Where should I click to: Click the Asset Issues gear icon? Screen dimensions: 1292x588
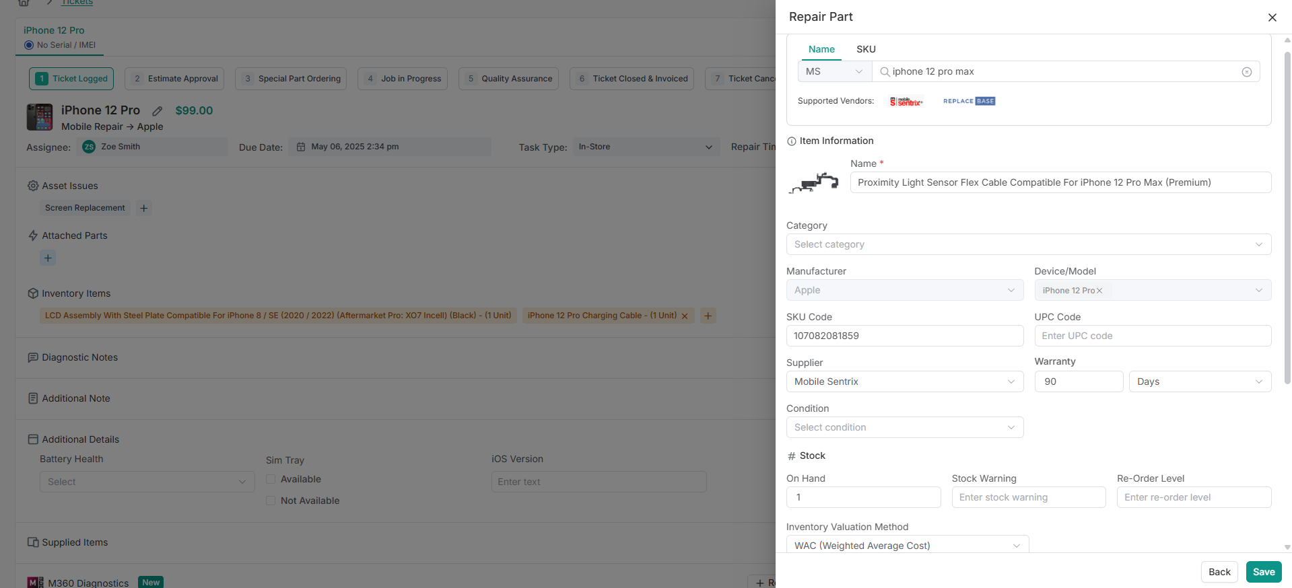tap(32, 186)
